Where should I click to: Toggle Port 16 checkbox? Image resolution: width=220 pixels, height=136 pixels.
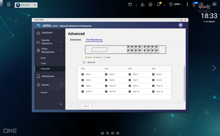click(x=153, y=92)
